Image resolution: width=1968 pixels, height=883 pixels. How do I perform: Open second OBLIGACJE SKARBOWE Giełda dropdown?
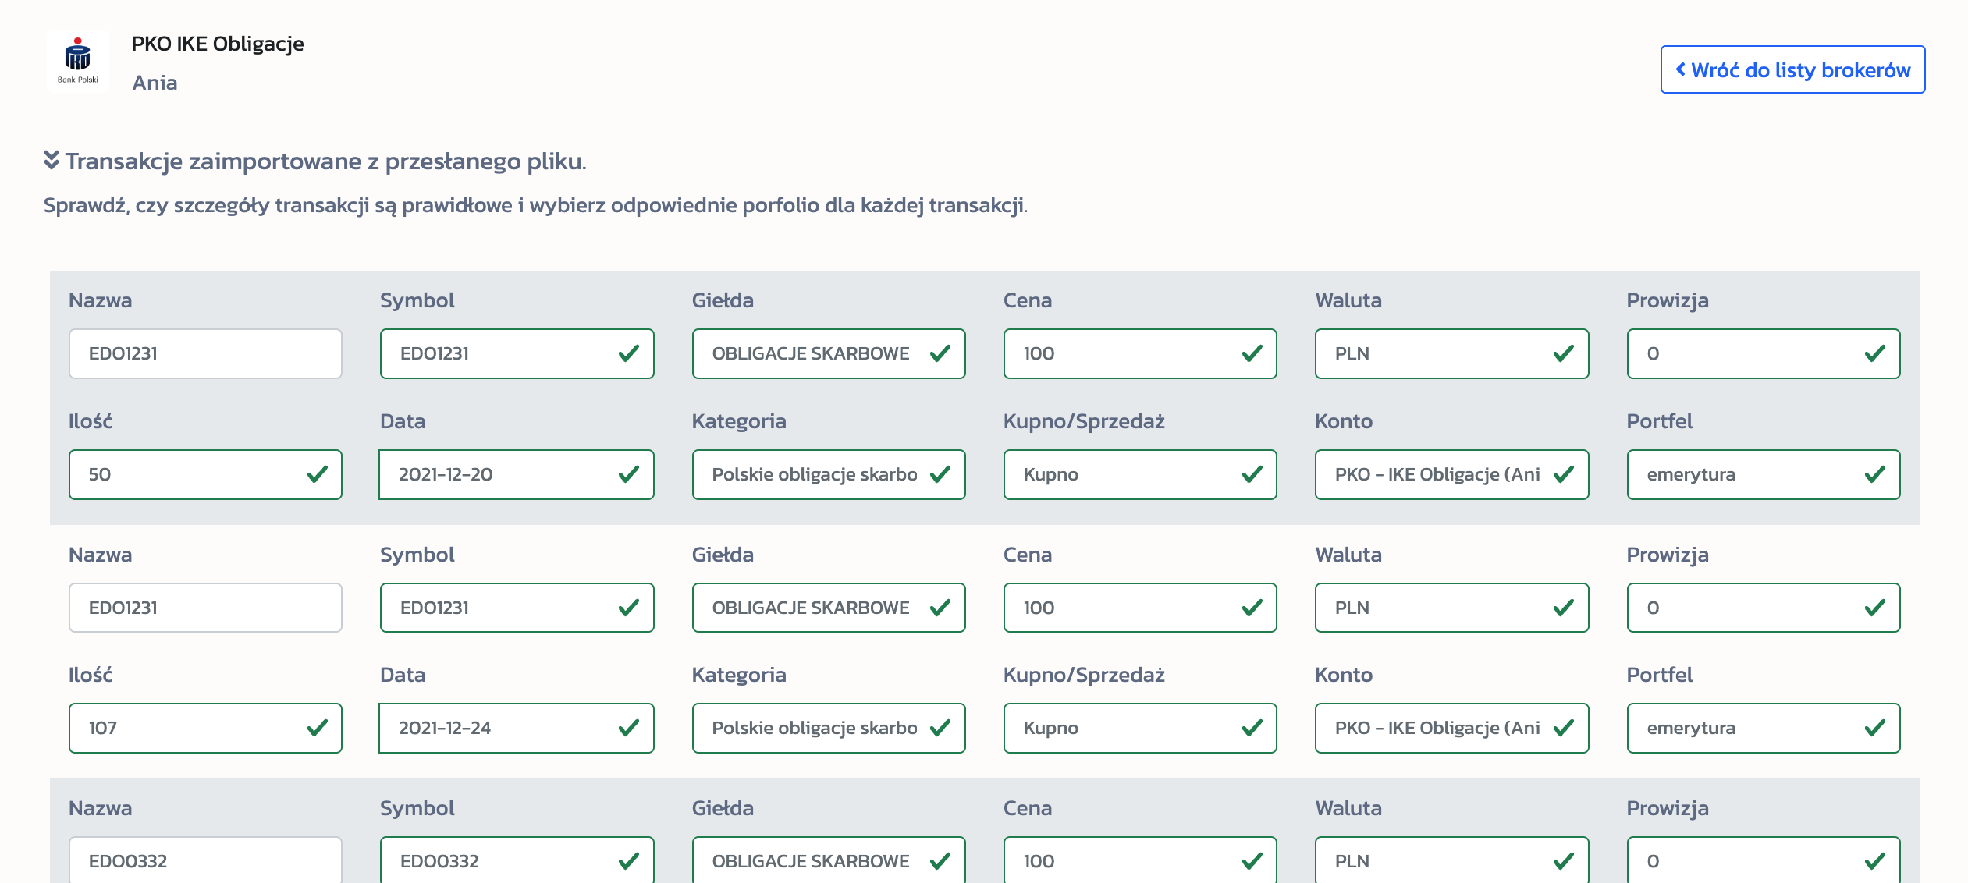828,608
